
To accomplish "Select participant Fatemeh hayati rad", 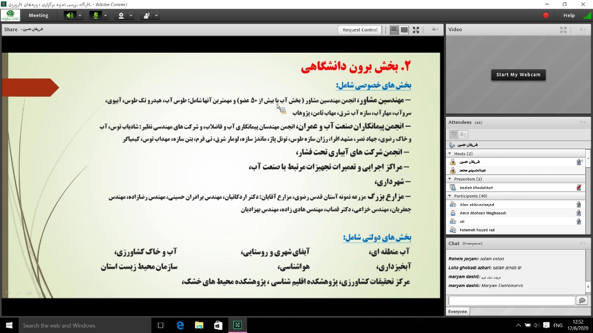I will point(516,230).
